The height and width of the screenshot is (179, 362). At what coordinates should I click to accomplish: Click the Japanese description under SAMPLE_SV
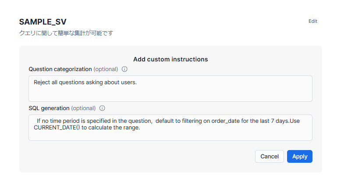pyautogui.click(x=66, y=33)
